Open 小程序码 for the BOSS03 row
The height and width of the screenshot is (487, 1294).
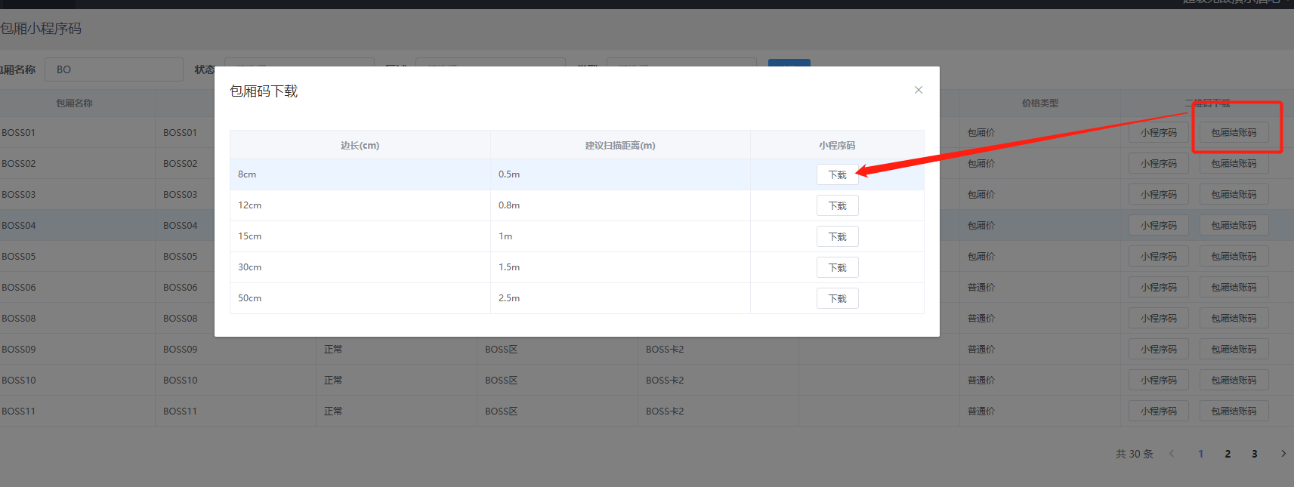pos(1159,194)
